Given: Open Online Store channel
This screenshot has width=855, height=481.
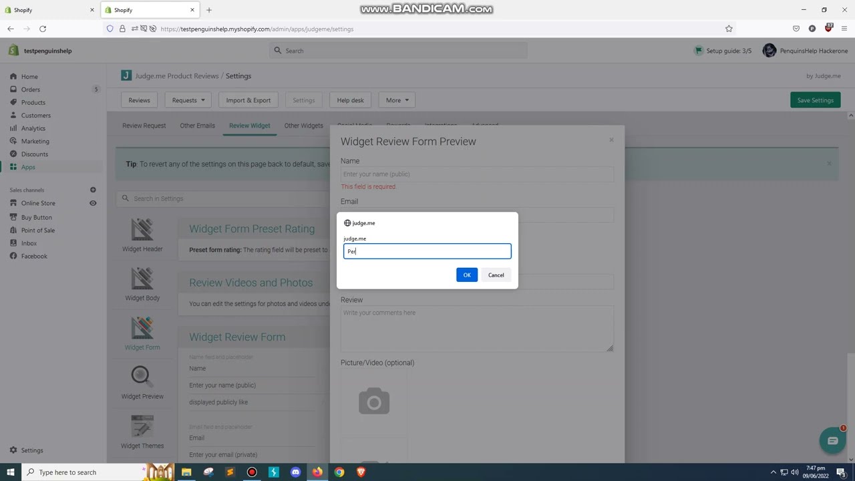Looking at the screenshot, I should 38,203.
